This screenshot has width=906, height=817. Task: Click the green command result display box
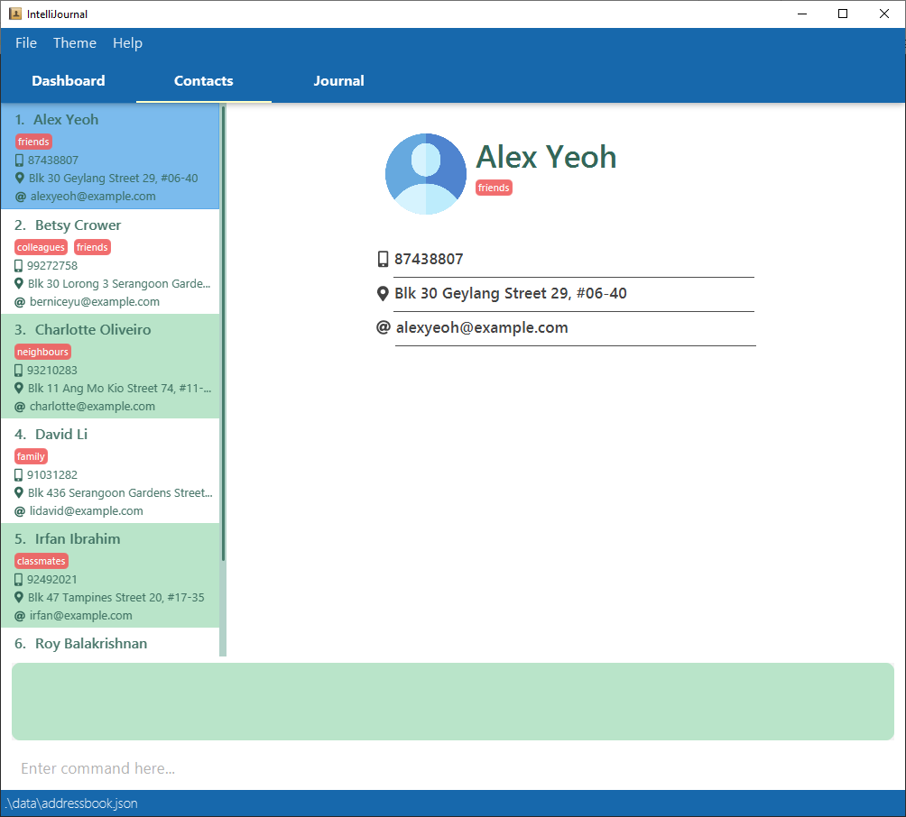point(453,702)
